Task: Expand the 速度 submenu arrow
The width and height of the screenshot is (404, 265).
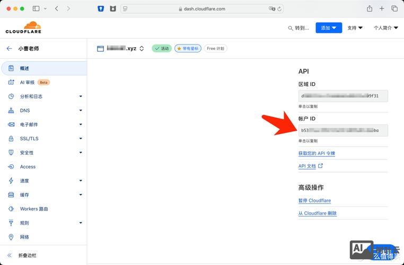Action: [x=81, y=181]
